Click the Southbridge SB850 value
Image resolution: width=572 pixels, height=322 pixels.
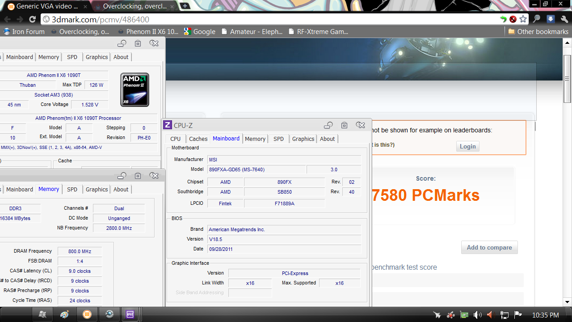point(284,192)
